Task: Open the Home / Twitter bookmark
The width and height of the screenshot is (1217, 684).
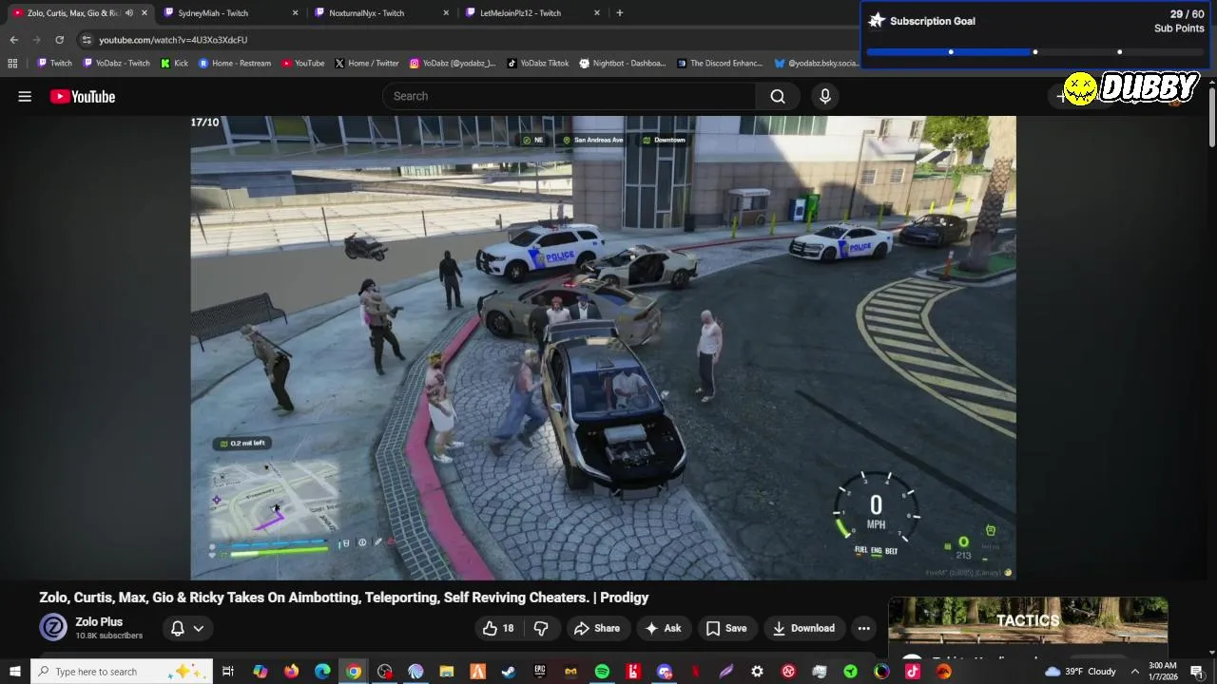Action: point(367,64)
